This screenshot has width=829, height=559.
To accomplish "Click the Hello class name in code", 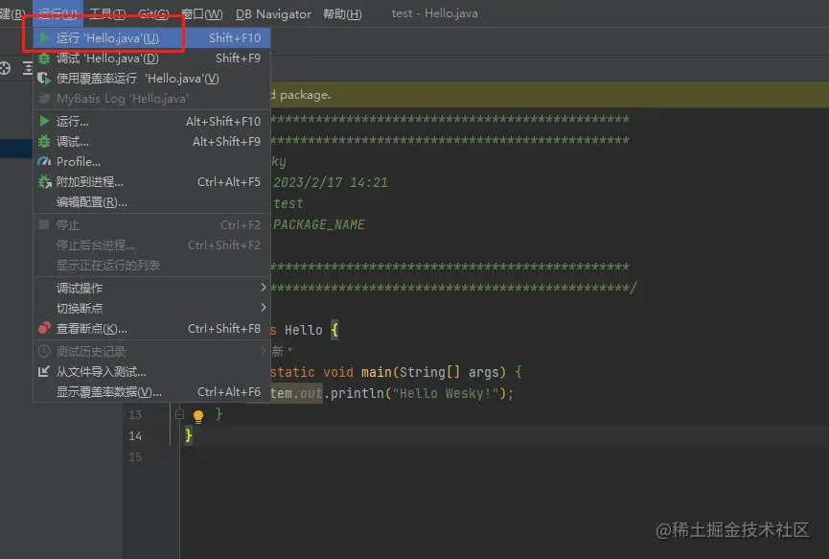I will pos(304,330).
